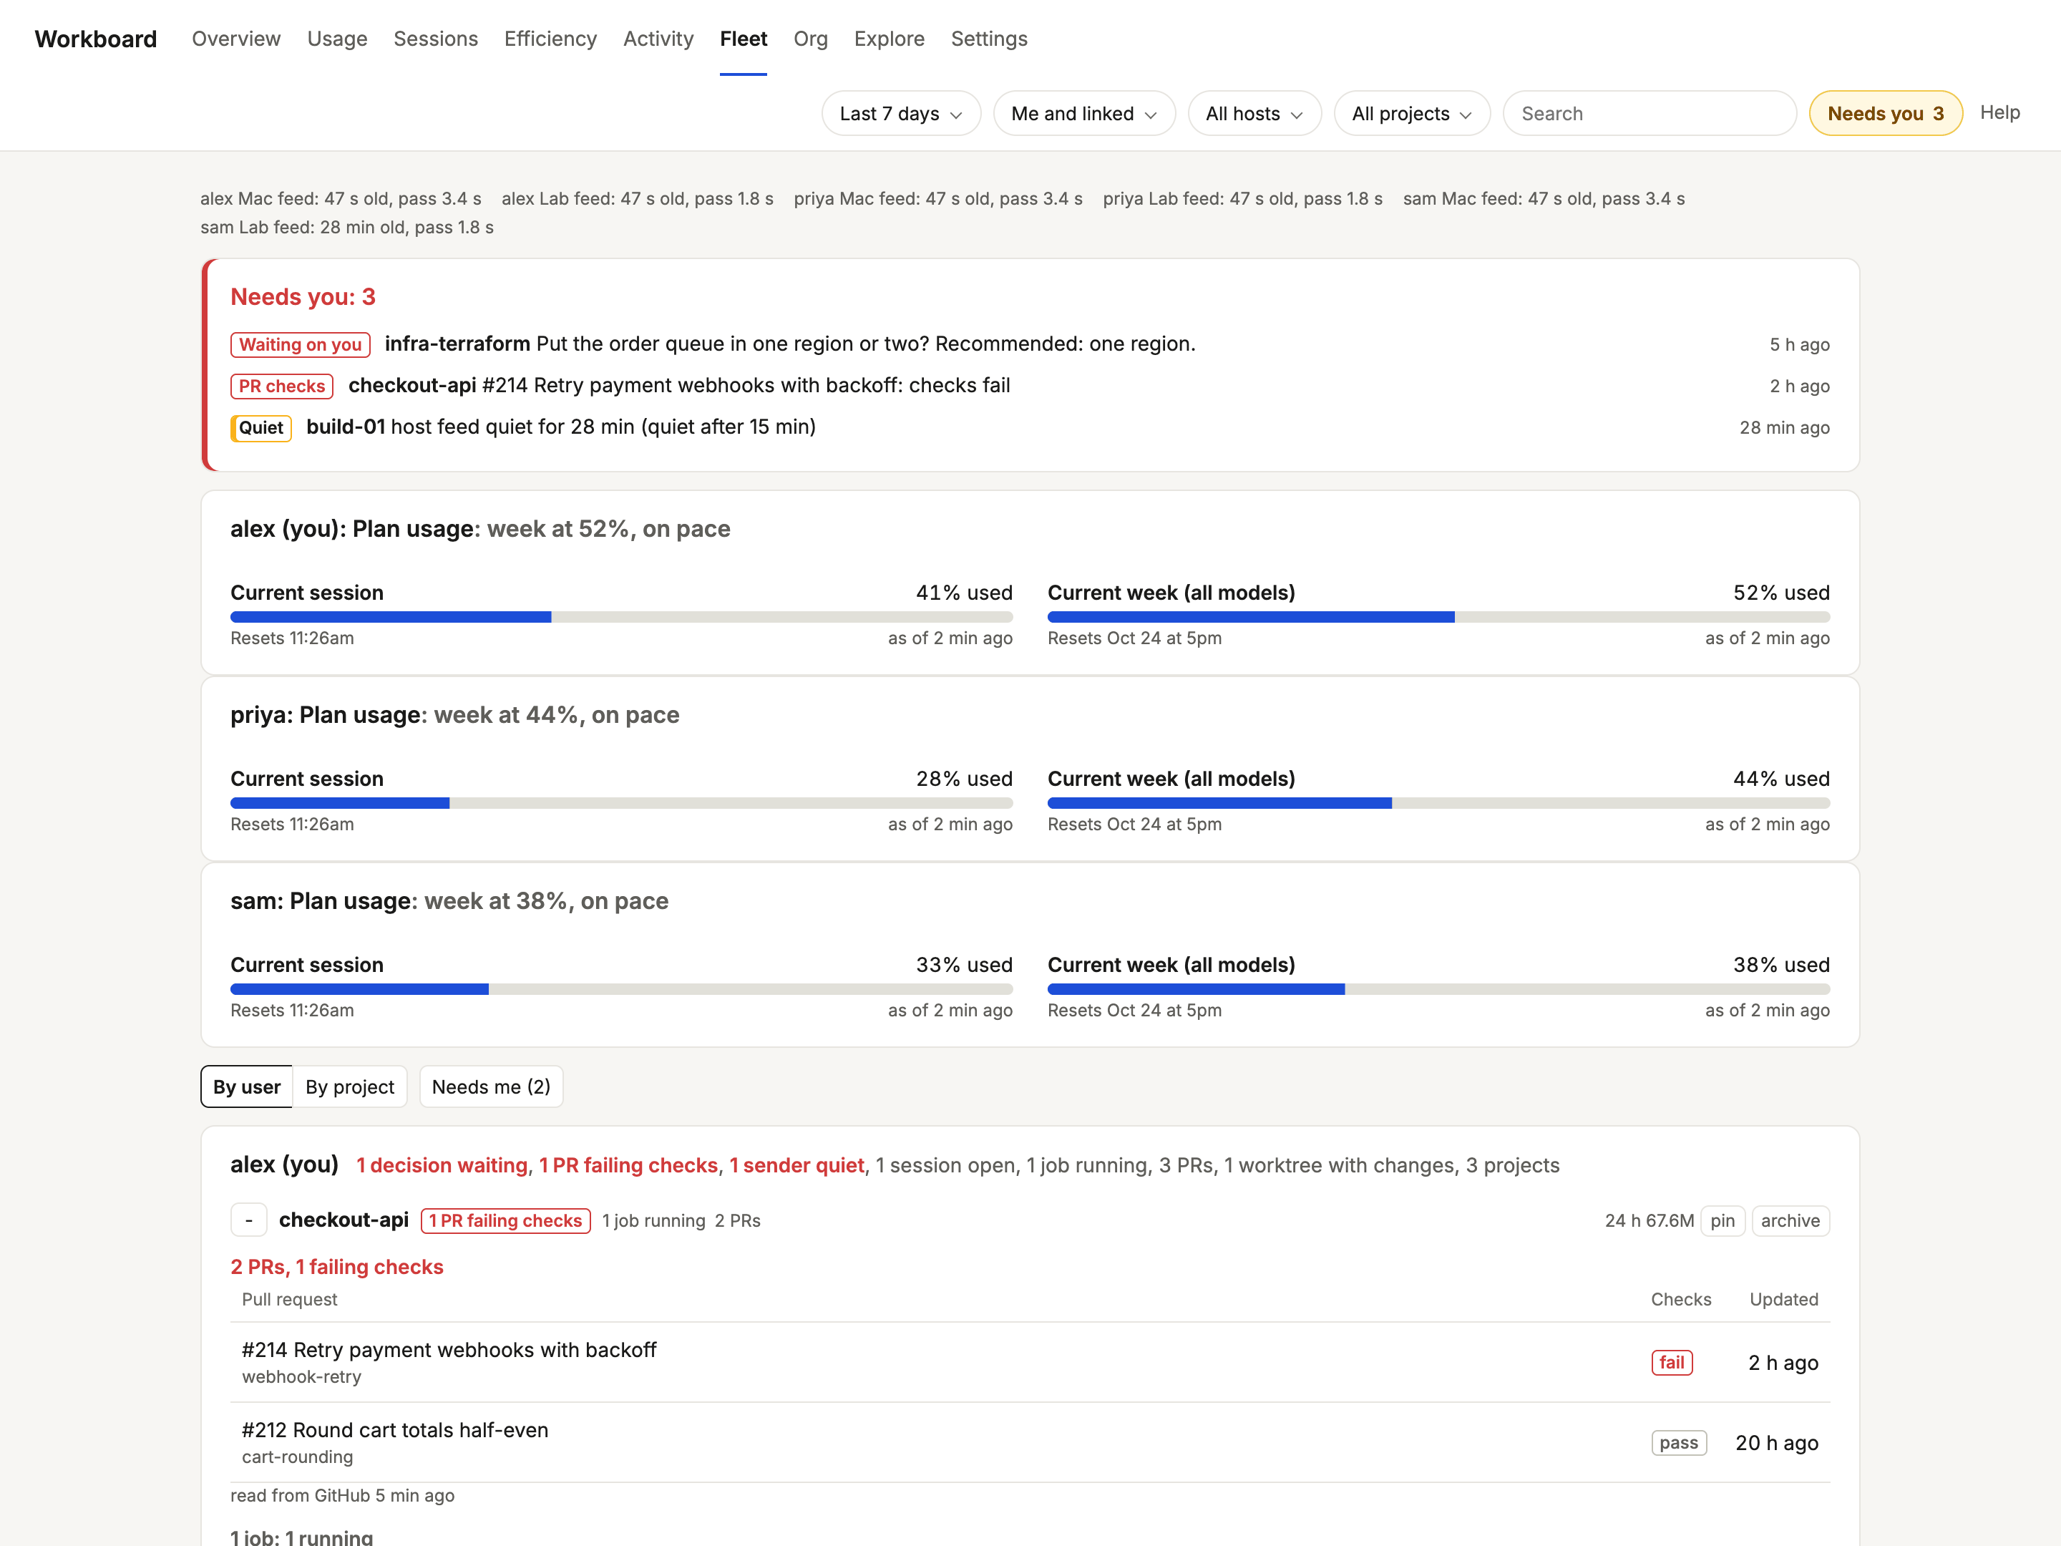This screenshot has height=1546, width=2061.
Task: Open the Org tab
Action: tap(811, 39)
